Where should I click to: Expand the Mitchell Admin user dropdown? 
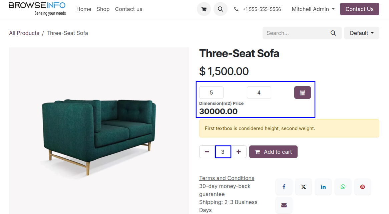pyautogui.click(x=313, y=9)
